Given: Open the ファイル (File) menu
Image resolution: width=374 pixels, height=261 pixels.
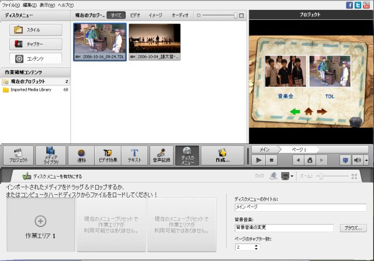Looking at the screenshot, I should click(x=11, y=5).
